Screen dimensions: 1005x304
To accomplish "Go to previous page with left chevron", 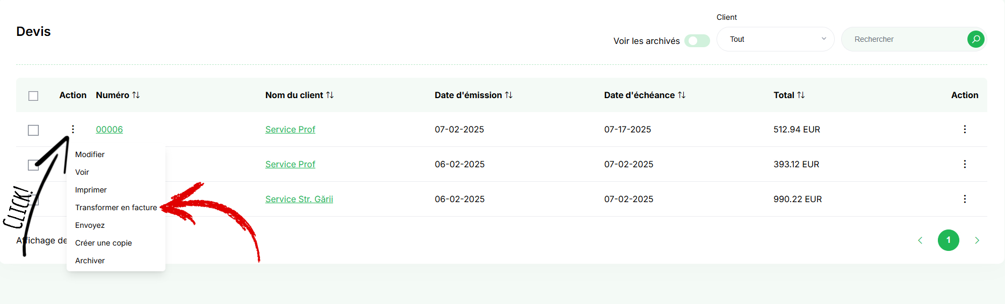I will pyautogui.click(x=920, y=240).
